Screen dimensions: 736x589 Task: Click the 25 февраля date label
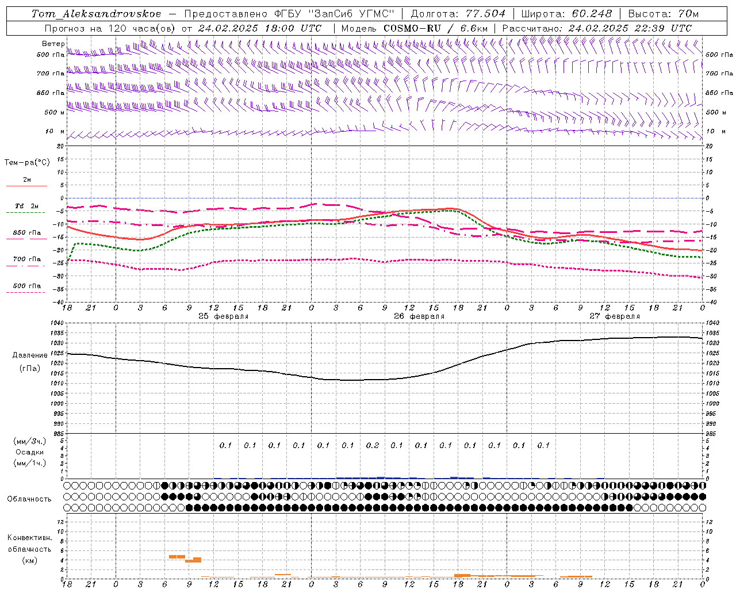pyautogui.click(x=224, y=316)
